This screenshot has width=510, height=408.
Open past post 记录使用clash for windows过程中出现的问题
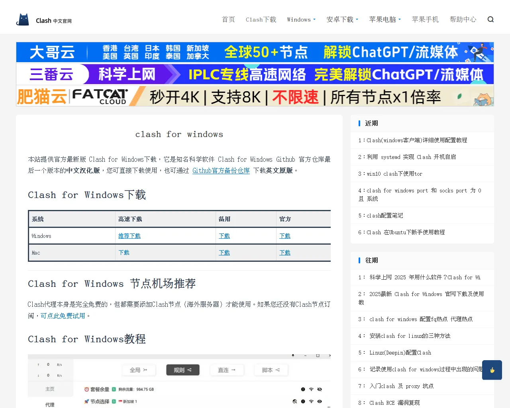[426, 369]
